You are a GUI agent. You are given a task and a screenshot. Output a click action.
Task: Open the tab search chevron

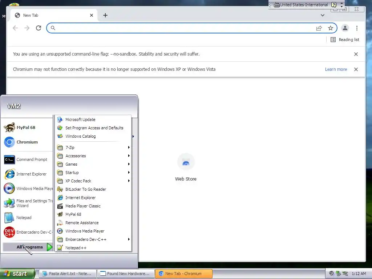(323, 15)
